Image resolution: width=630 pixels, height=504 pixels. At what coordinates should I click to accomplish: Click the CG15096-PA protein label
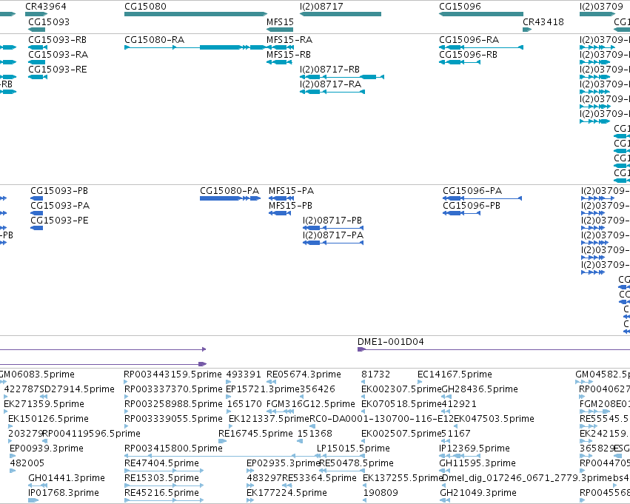pyautogui.click(x=472, y=191)
